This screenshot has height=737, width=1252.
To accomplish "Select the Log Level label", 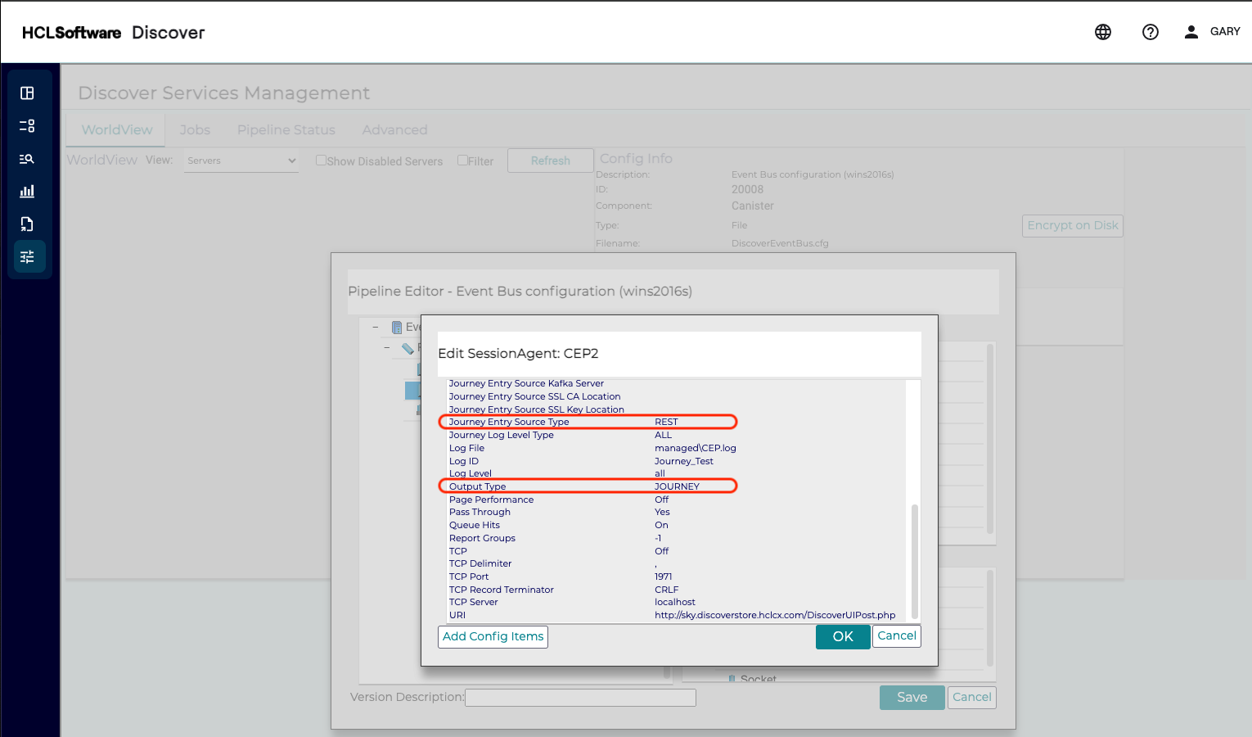I will point(471,473).
